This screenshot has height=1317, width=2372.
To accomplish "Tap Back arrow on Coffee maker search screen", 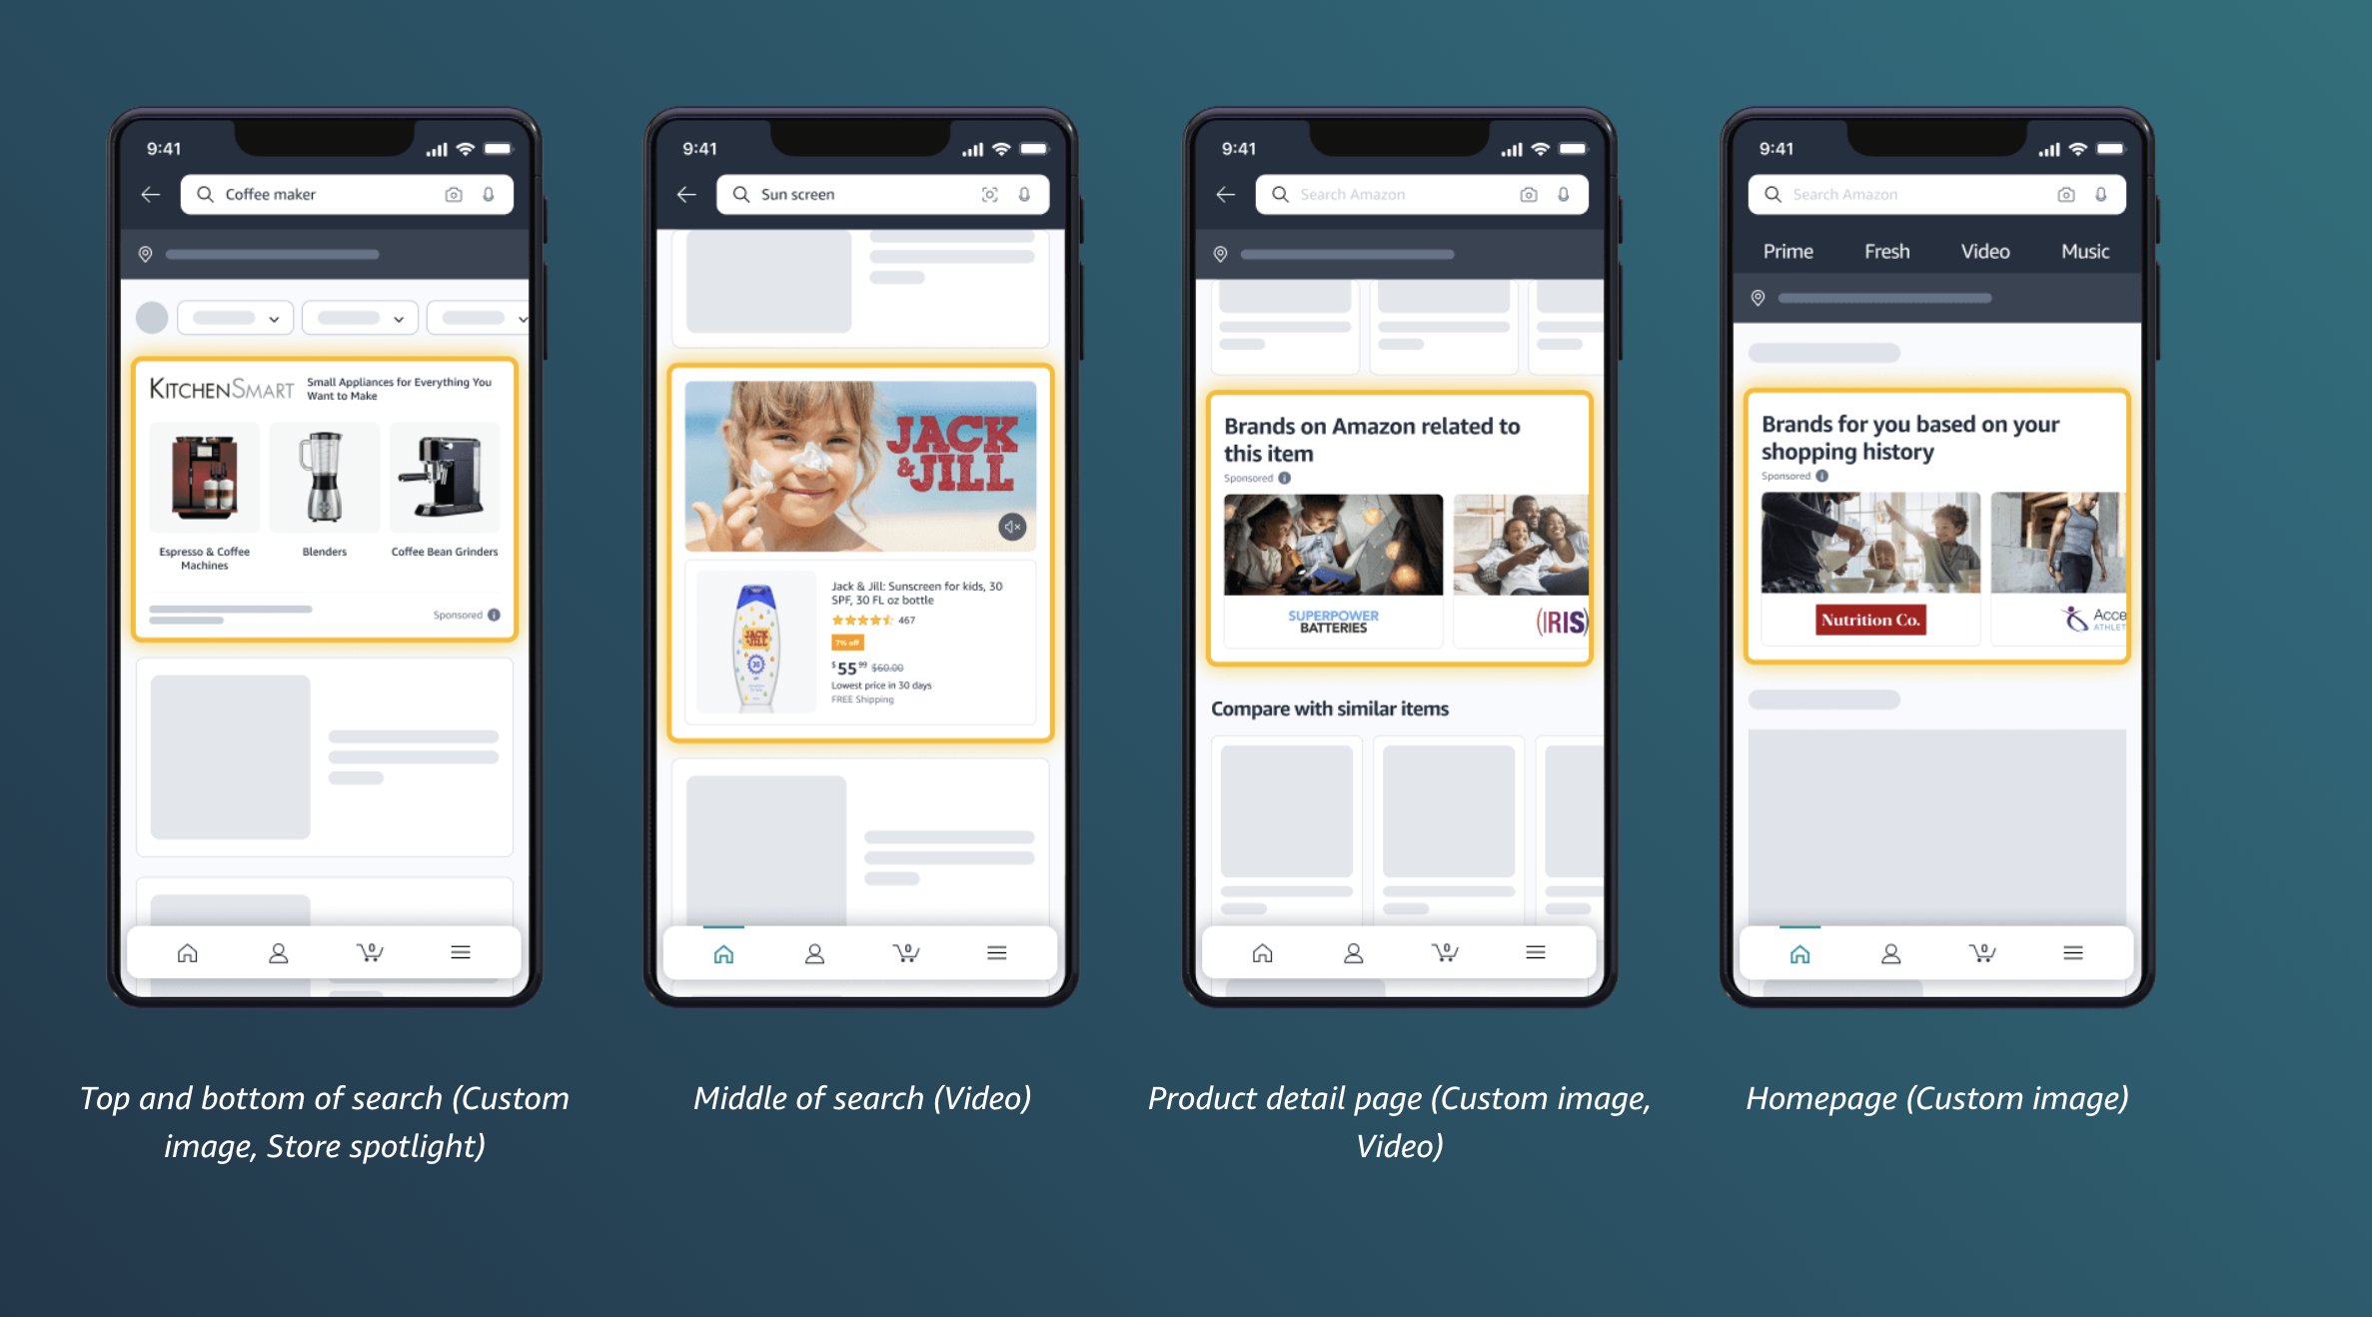I will click(146, 196).
